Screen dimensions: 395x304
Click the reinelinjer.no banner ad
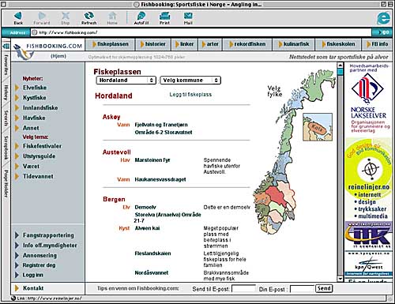368,179
